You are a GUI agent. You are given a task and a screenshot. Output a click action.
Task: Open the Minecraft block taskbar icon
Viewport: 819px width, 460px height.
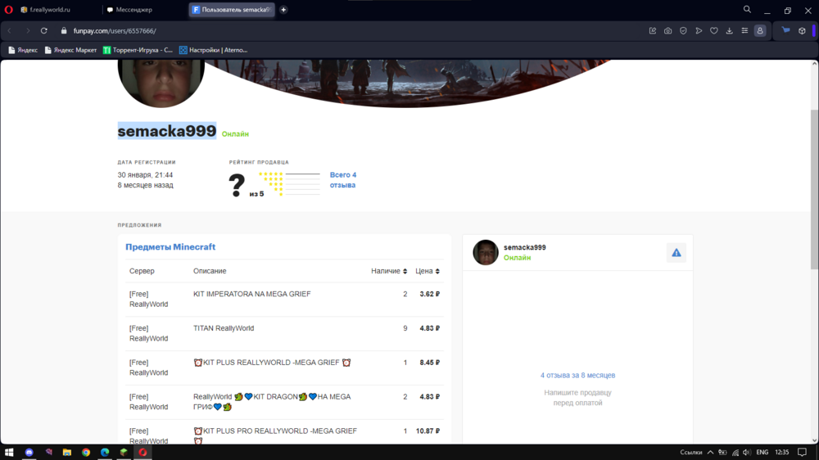(124, 452)
